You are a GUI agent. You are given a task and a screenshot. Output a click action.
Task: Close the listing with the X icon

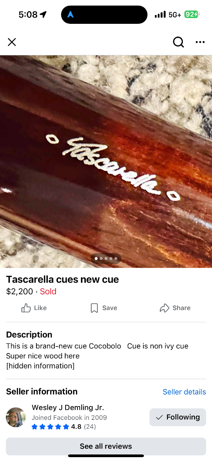tap(12, 42)
